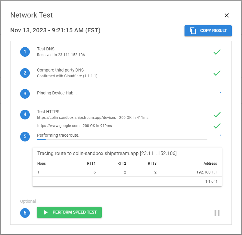Click the RTT3 column header
The image size is (242, 235).
pos(152,164)
